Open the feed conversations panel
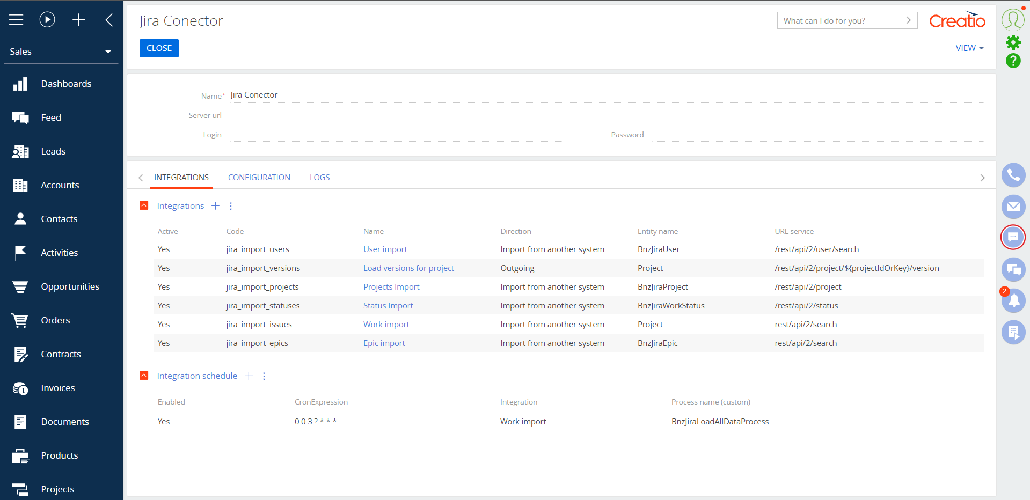 coord(1013,269)
